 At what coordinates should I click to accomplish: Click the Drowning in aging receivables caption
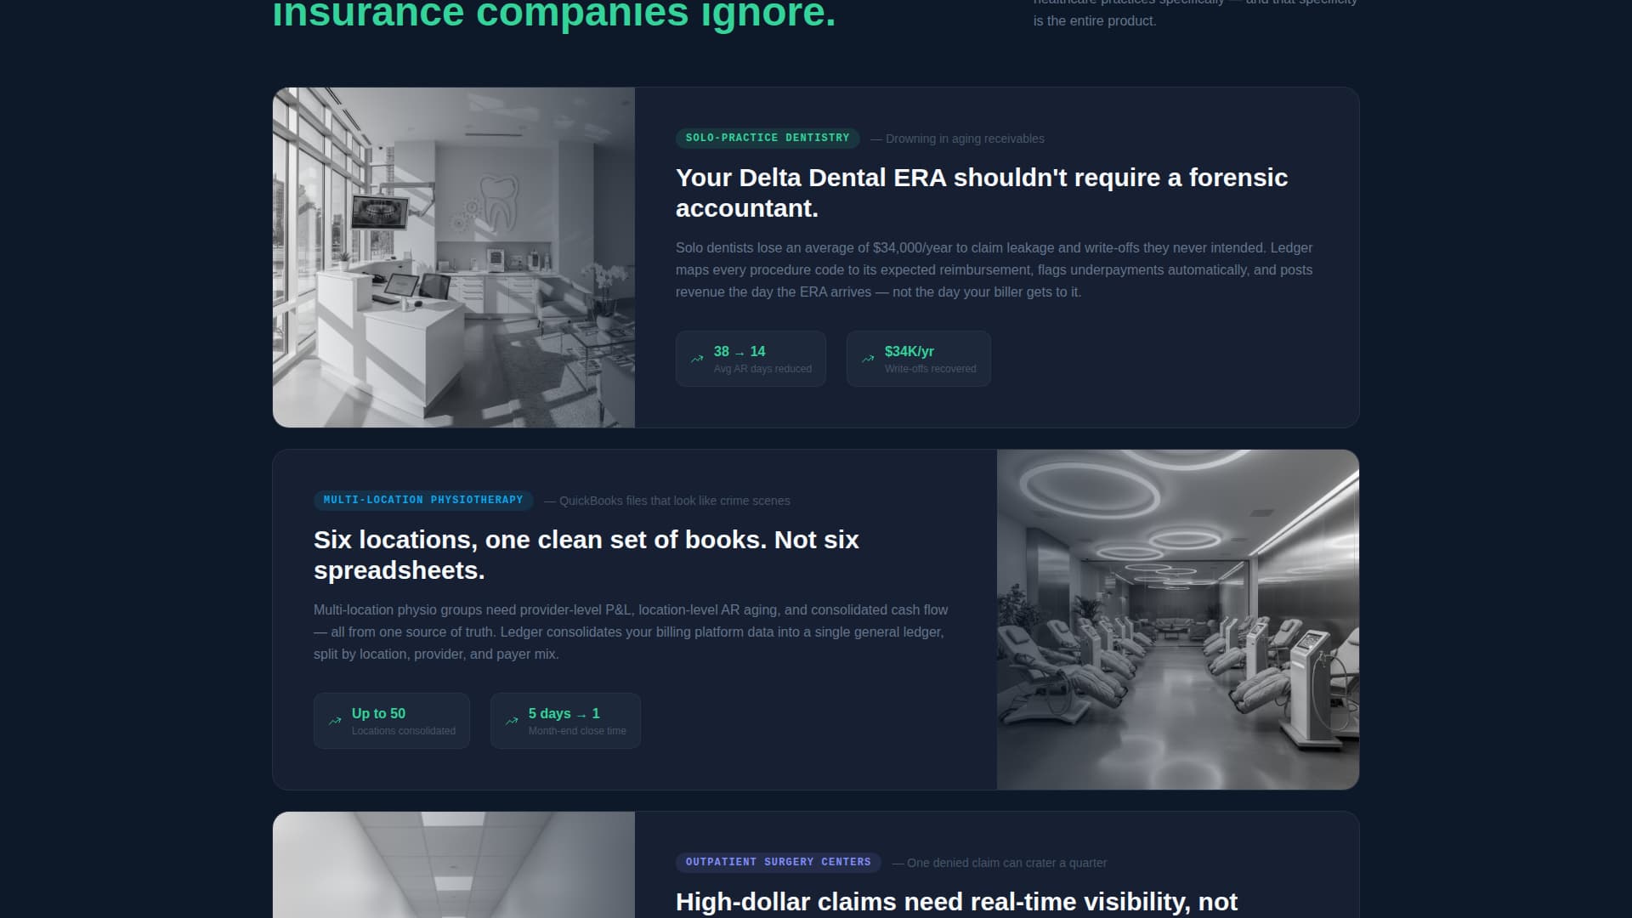point(964,139)
